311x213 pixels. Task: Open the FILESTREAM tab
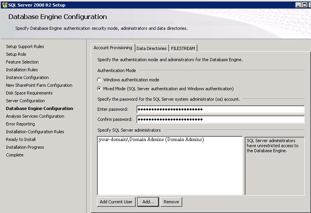coord(183,48)
